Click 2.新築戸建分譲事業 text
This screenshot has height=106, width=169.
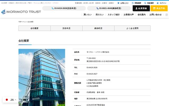(94, 83)
